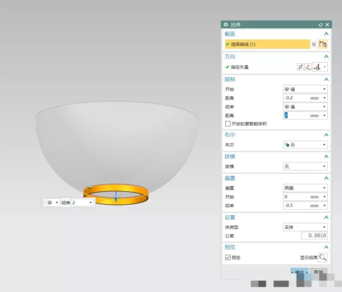Click the on-screen limit type cube icon
342x292 pixels.
(x=49, y=202)
